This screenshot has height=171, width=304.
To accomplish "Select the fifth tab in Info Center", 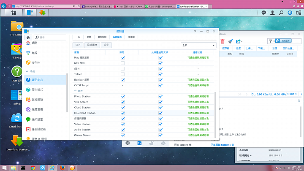I will click(x=131, y=37).
